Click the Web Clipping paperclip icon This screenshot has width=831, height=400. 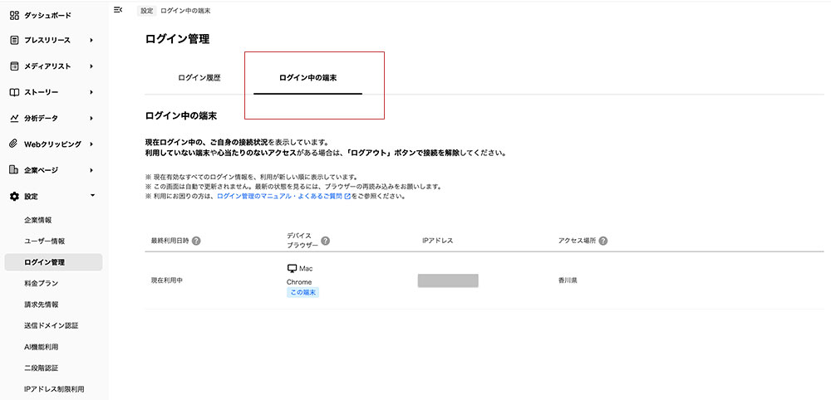[14, 144]
